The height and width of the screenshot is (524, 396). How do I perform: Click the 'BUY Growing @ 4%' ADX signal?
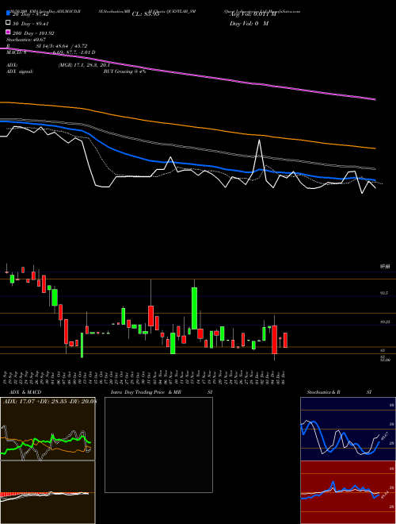(124, 71)
